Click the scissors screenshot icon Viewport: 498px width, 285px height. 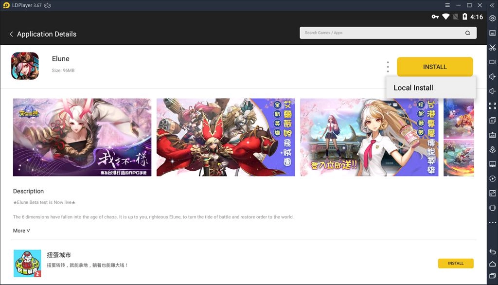(x=492, y=48)
